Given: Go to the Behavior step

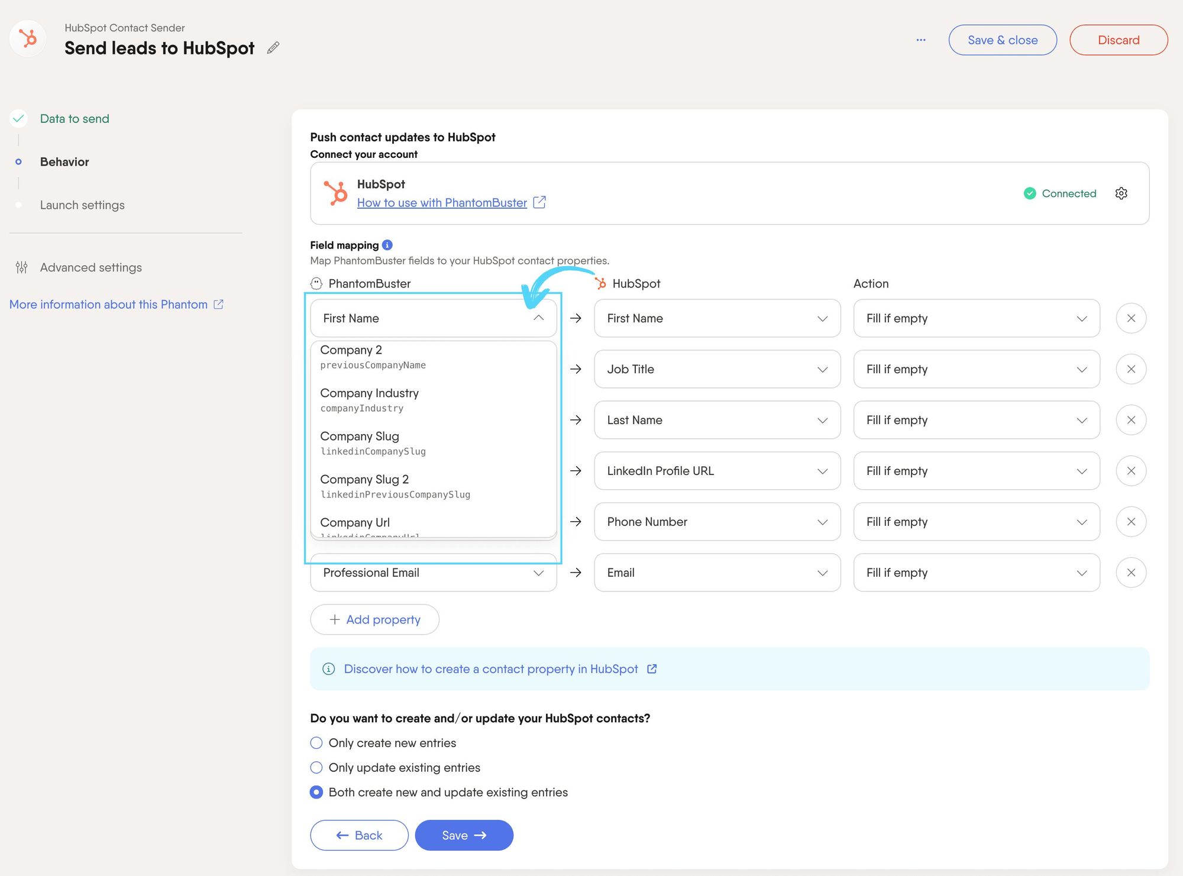Looking at the screenshot, I should click(64, 162).
